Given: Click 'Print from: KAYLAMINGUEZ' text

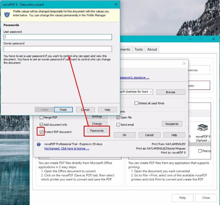Looking at the screenshot, I should 168,144.
